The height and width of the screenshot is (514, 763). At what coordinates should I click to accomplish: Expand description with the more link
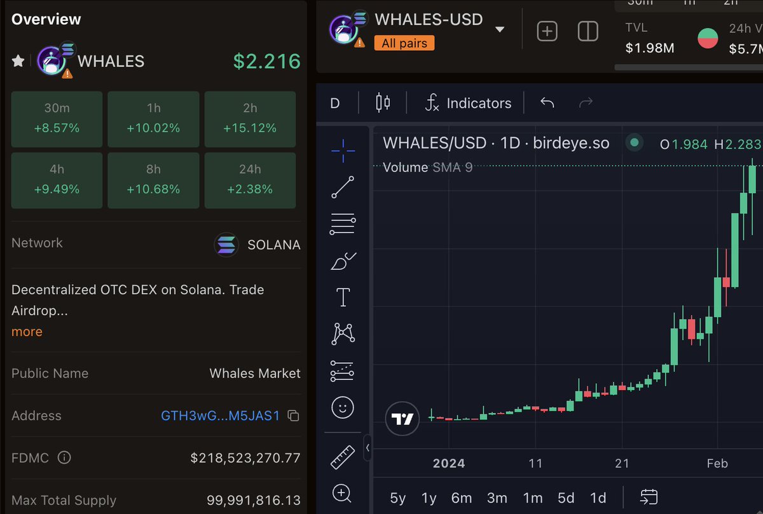point(27,332)
